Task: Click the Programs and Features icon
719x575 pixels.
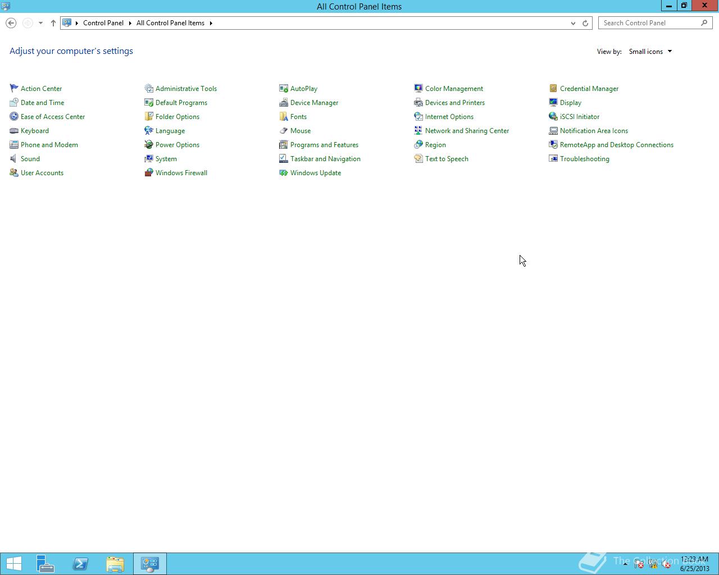Action: coord(284,144)
